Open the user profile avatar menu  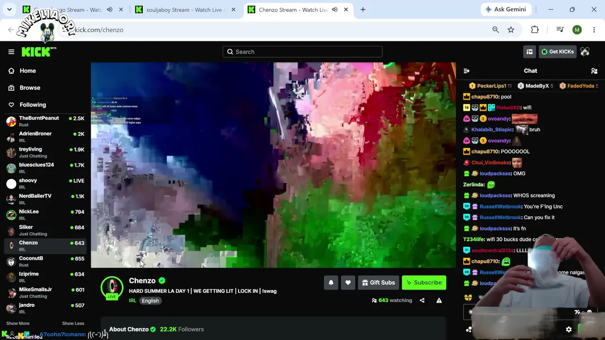(585, 52)
